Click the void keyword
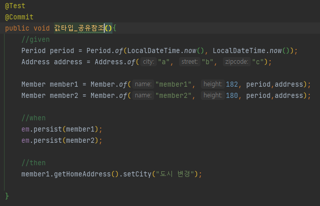320x206 pixels. click(x=42, y=28)
